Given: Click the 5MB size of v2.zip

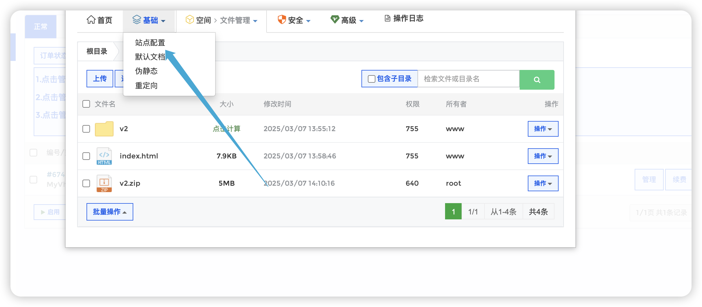Looking at the screenshot, I should click(x=226, y=183).
